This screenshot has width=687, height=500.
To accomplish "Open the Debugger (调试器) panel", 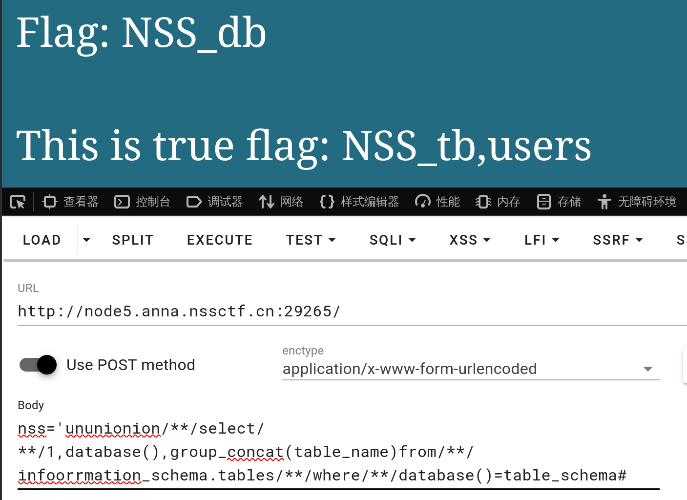I will [215, 202].
